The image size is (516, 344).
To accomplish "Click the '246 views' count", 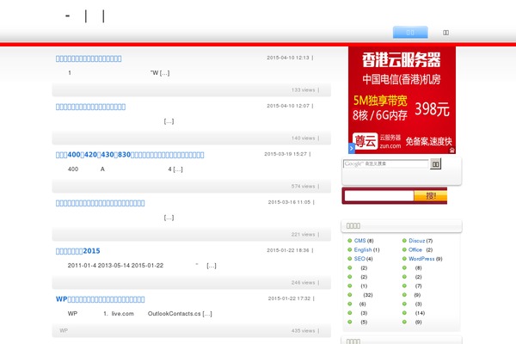I will (x=303, y=282).
